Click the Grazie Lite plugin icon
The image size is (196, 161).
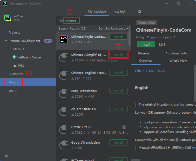63,129
